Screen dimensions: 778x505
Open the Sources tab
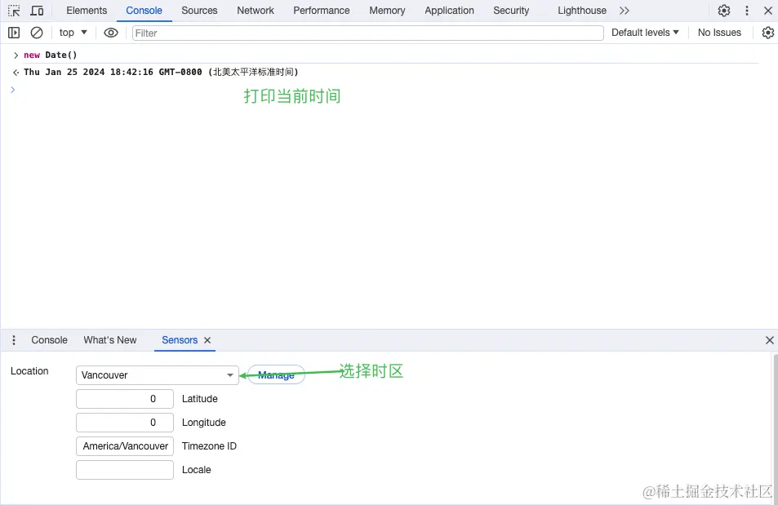199,11
